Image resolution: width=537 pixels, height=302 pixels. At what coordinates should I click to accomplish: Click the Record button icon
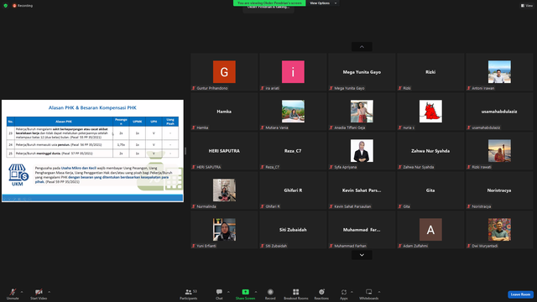pyautogui.click(x=270, y=292)
